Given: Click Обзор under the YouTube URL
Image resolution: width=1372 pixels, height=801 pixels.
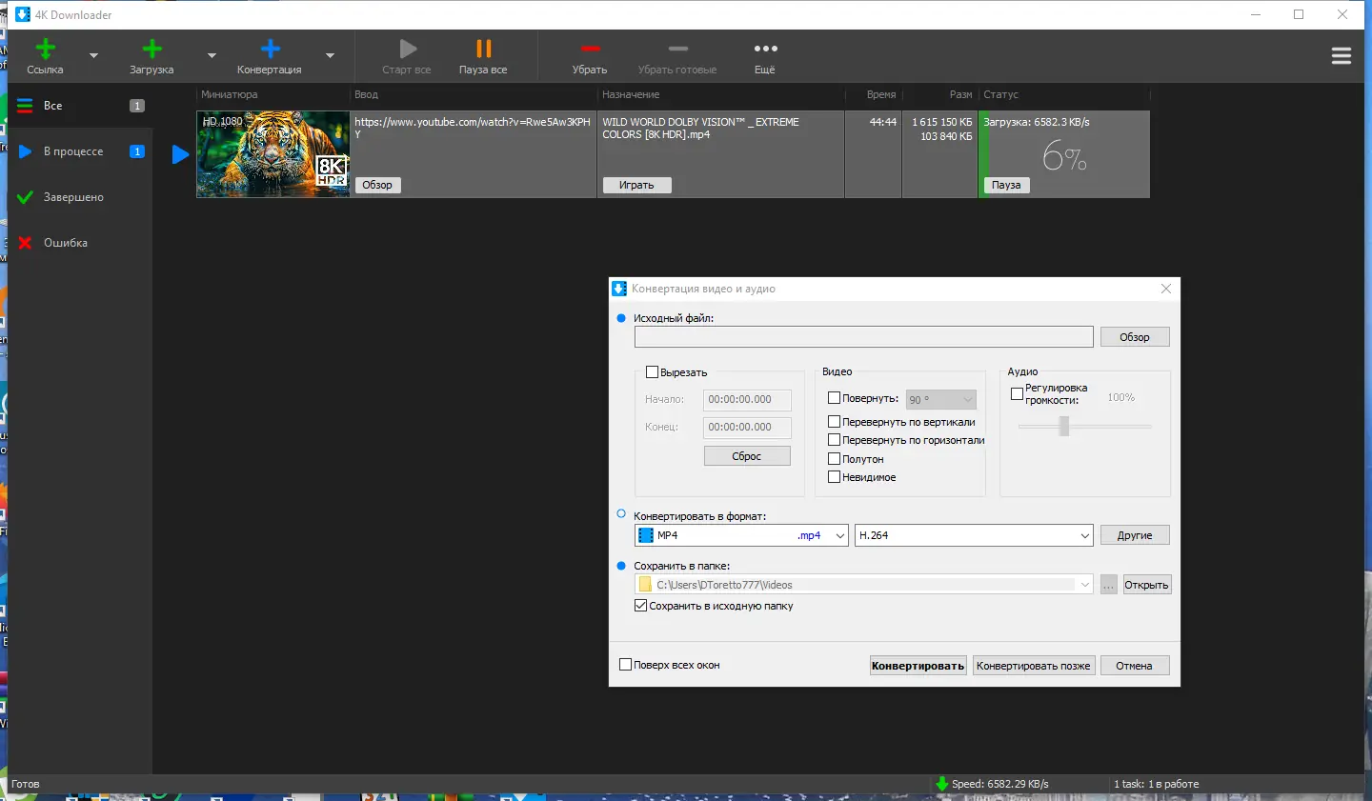Looking at the screenshot, I should point(377,185).
